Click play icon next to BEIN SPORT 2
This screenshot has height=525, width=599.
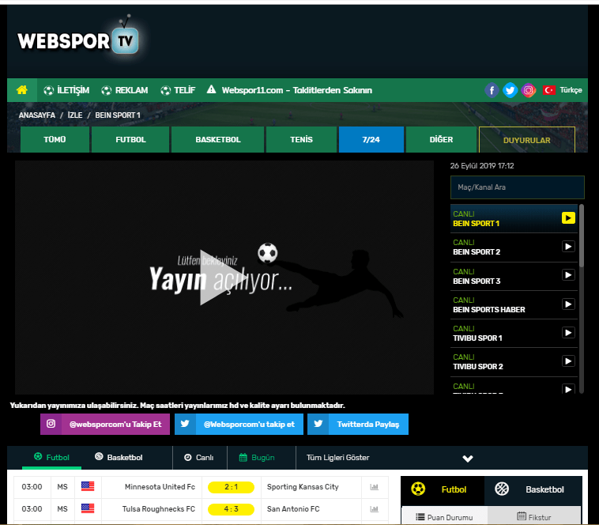[568, 247]
